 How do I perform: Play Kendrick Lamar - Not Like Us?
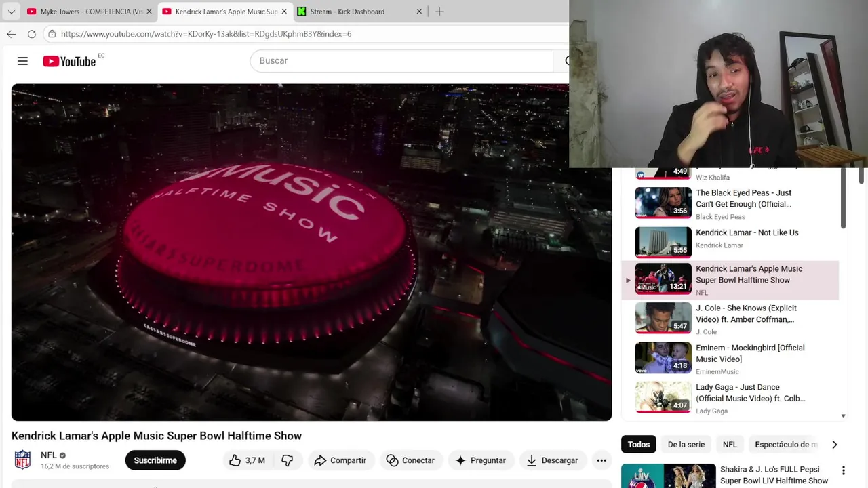(747, 232)
